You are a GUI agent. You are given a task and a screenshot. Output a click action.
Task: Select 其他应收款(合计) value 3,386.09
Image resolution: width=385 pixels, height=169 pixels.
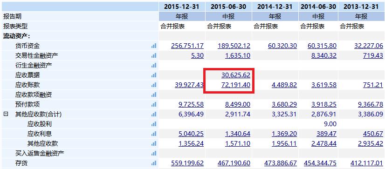point(371,115)
